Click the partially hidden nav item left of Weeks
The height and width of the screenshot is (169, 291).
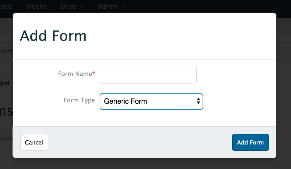6,6
